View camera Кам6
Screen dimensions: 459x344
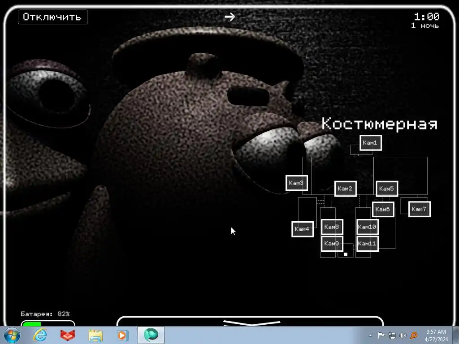(383, 209)
